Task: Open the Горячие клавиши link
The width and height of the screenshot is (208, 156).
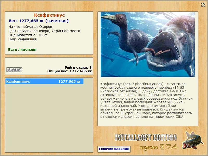Action: (114, 149)
